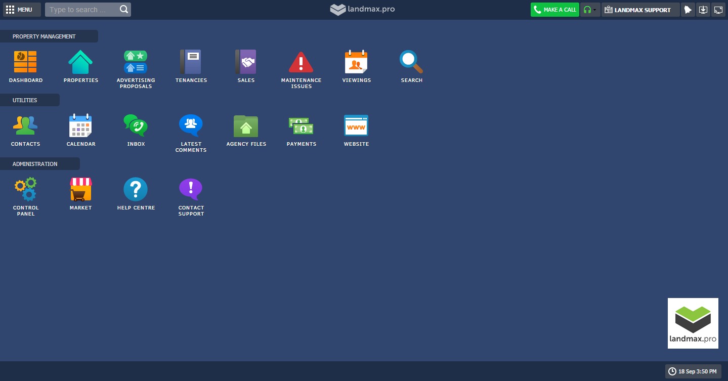Expand the headset status dropdown
The image size is (728, 381).
click(x=590, y=10)
